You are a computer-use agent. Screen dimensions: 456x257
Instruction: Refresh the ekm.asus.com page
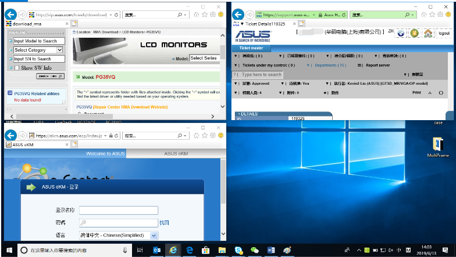click(x=116, y=136)
